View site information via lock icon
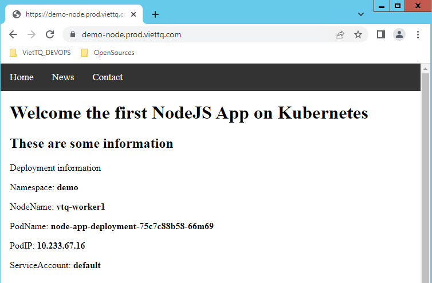The height and width of the screenshot is (283, 432). click(x=72, y=34)
